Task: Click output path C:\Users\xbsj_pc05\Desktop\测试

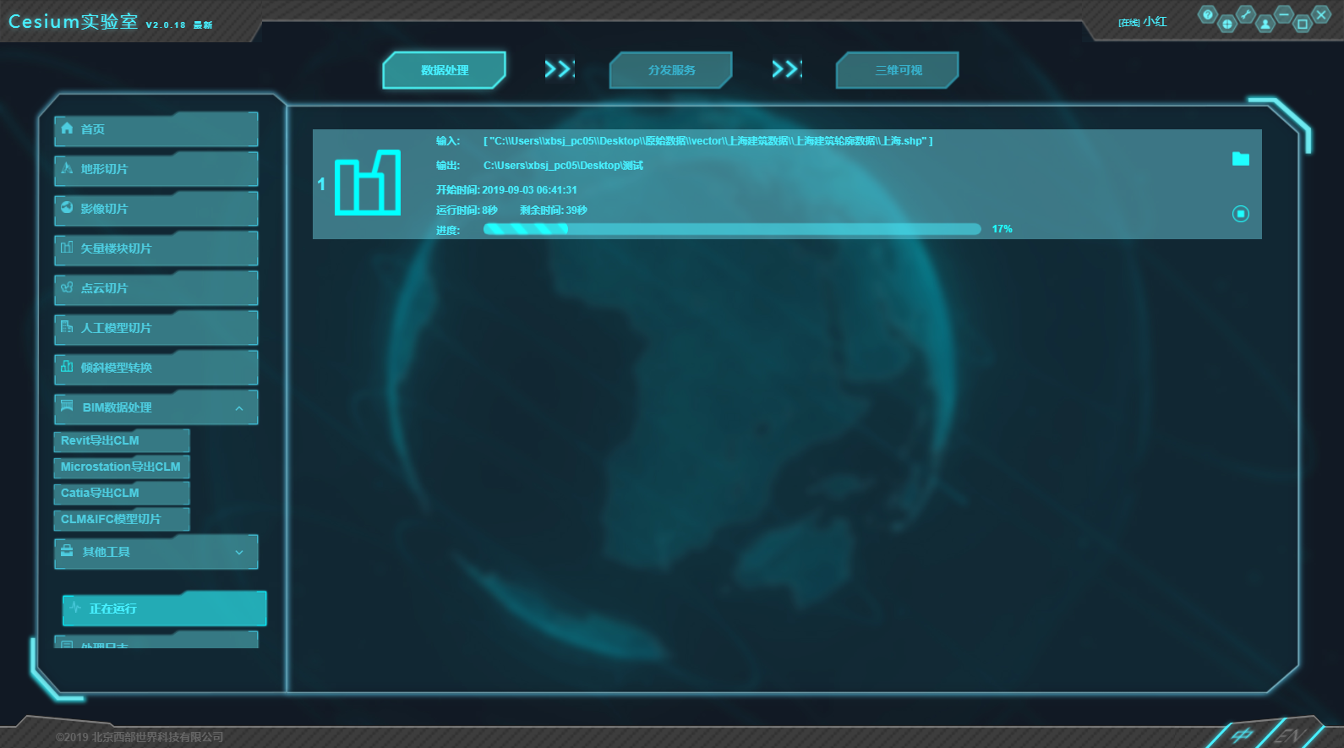Action: pyautogui.click(x=563, y=166)
